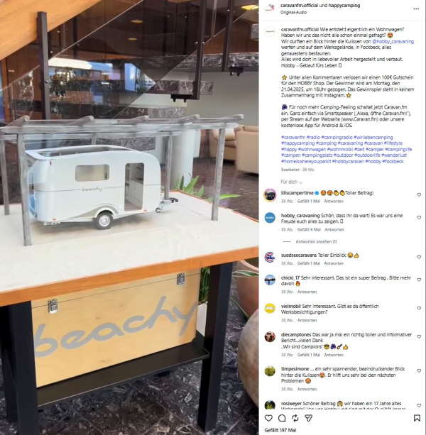Open the @hobby_caravaning mention link
426x435 pixels.
tap(393, 42)
